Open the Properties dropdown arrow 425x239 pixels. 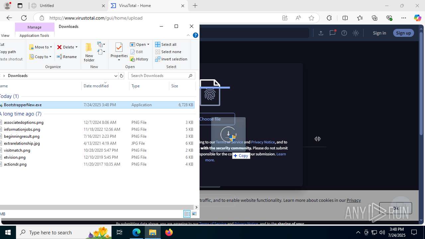point(119,60)
